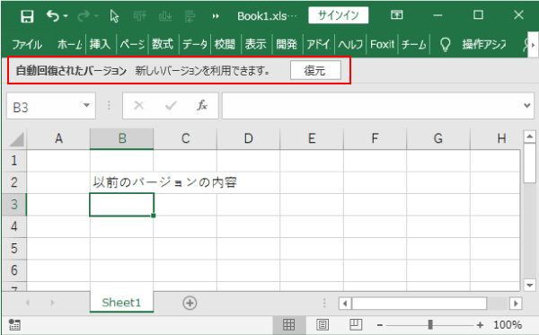Select row 1 header
The width and height of the screenshot is (539, 335).
pyautogui.click(x=14, y=161)
